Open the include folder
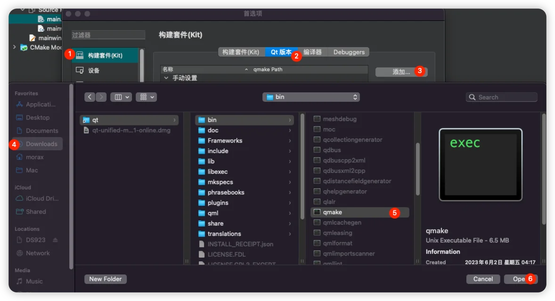Viewport: 555px width, 301px height. [x=245, y=151]
